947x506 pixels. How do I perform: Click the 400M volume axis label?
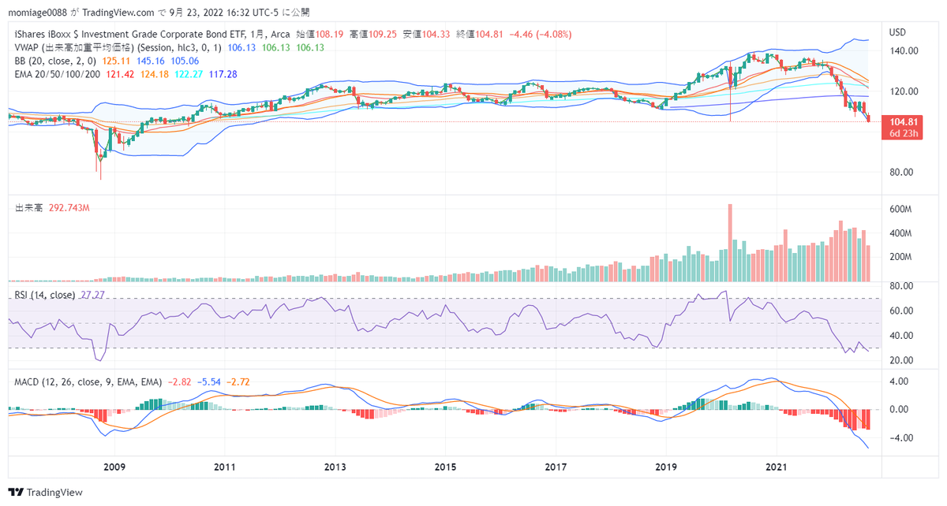(901, 233)
